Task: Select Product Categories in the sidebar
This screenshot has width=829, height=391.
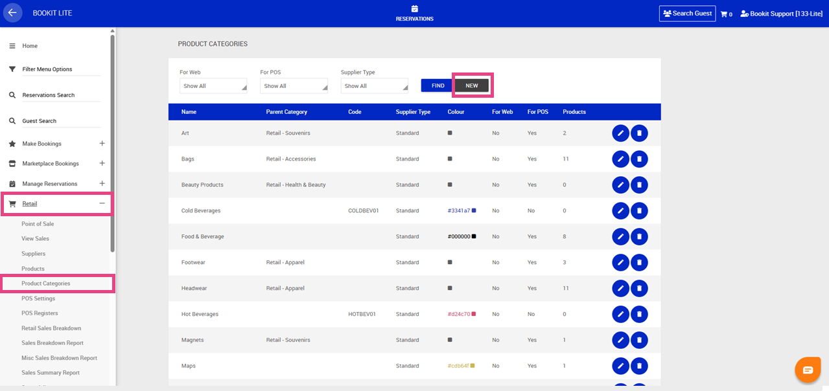Action: [x=46, y=284]
